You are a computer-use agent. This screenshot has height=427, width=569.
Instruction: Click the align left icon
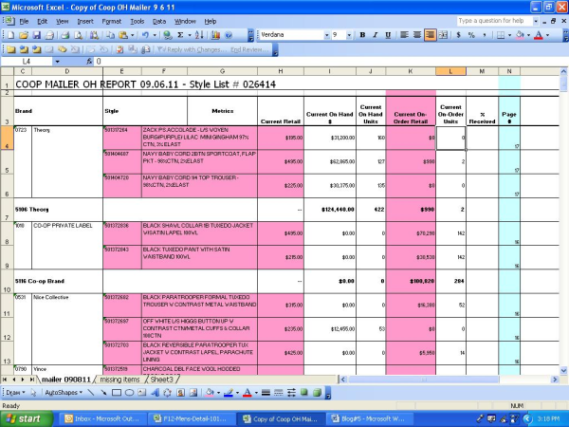coord(403,35)
